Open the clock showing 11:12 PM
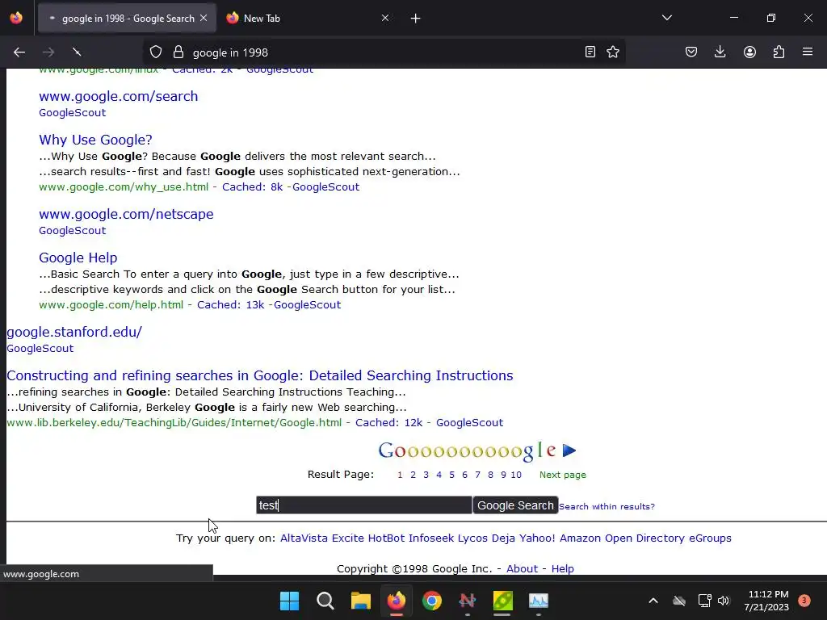Image resolution: width=827 pixels, height=620 pixels. [766, 601]
